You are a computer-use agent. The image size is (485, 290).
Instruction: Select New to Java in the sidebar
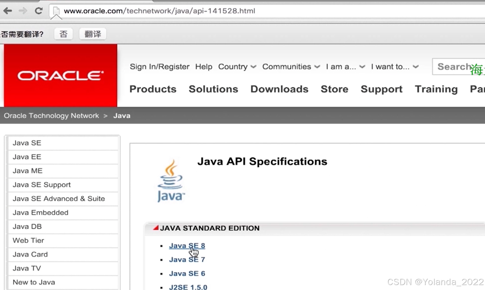point(63,282)
